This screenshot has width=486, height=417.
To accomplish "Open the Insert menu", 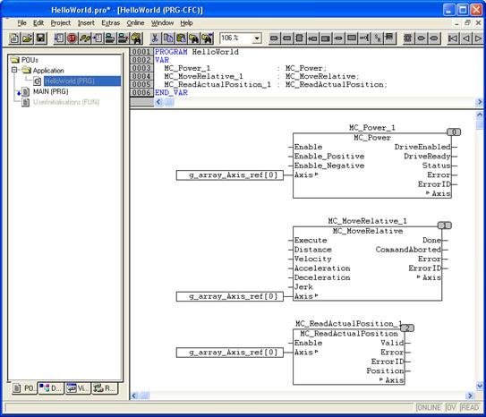I will 86,23.
